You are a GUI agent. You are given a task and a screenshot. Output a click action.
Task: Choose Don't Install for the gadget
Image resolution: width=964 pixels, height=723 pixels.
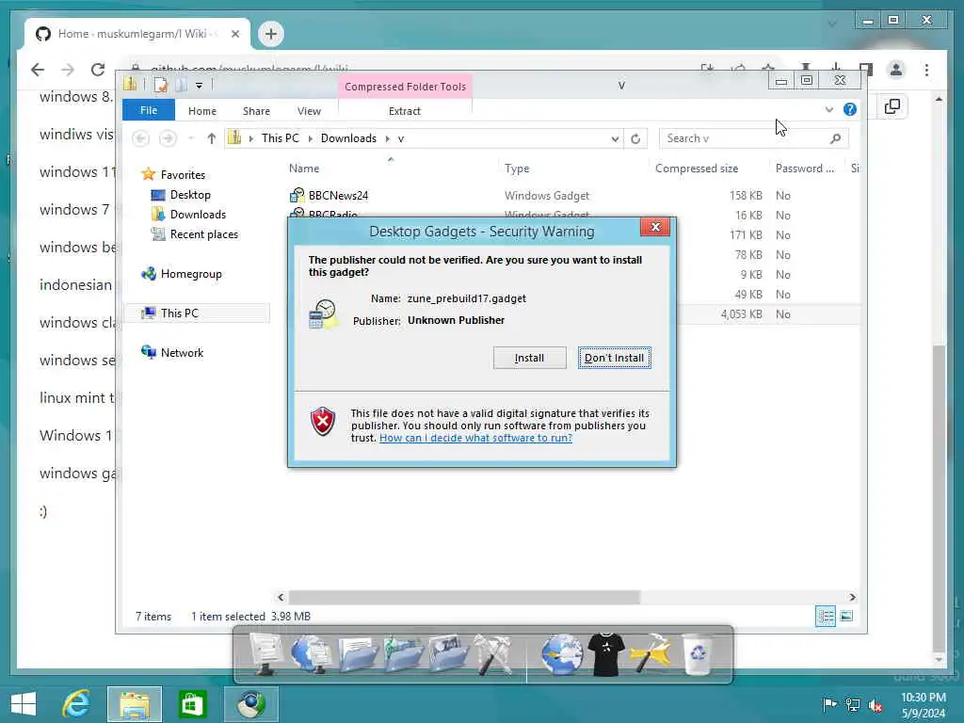[614, 358]
